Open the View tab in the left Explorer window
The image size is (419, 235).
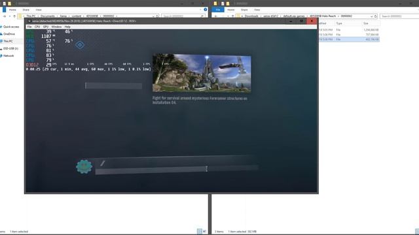[39, 10]
